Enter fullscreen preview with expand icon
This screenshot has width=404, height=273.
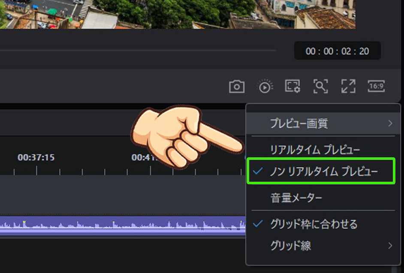pyautogui.click(x=348, y=86)
